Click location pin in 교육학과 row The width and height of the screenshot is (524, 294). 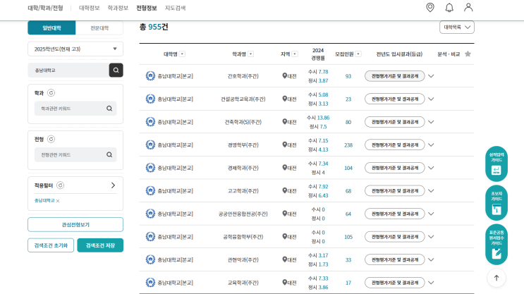click(285, 282)
